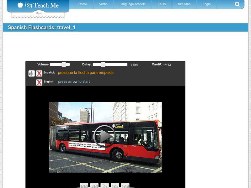The width and height of the screenshot is (251, 188).
Task: Click the red bus flashcard image
Action: pyautogui.click(x=105, y=137)
